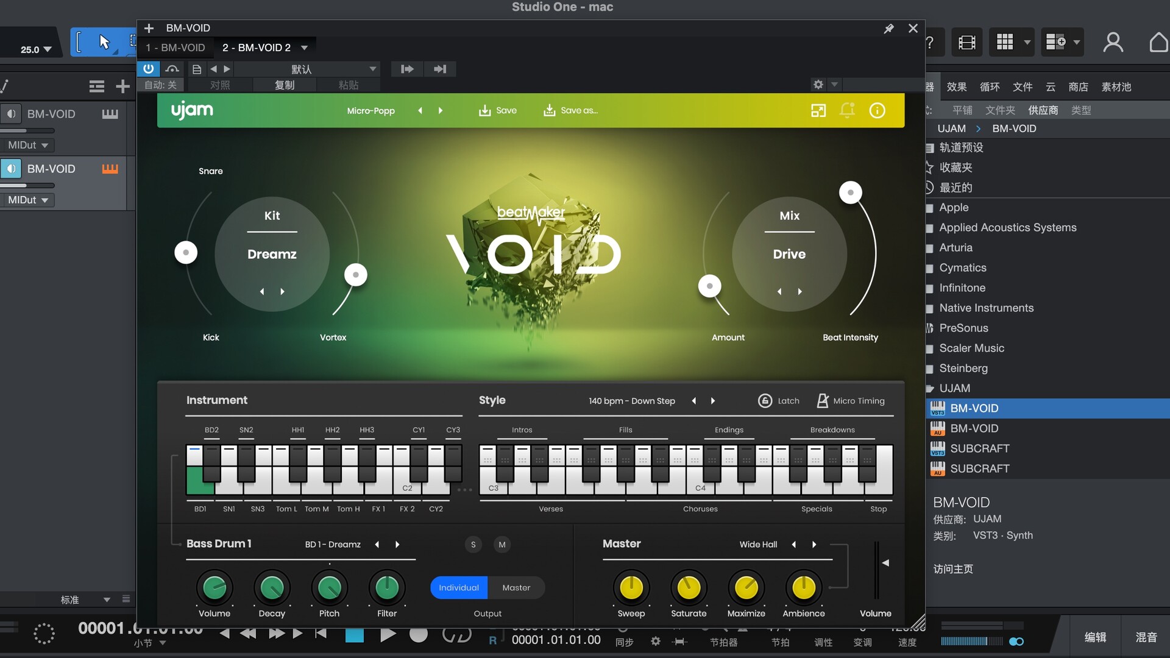
Task: Open the 混音 mixer view
Action: point(1146,637)
